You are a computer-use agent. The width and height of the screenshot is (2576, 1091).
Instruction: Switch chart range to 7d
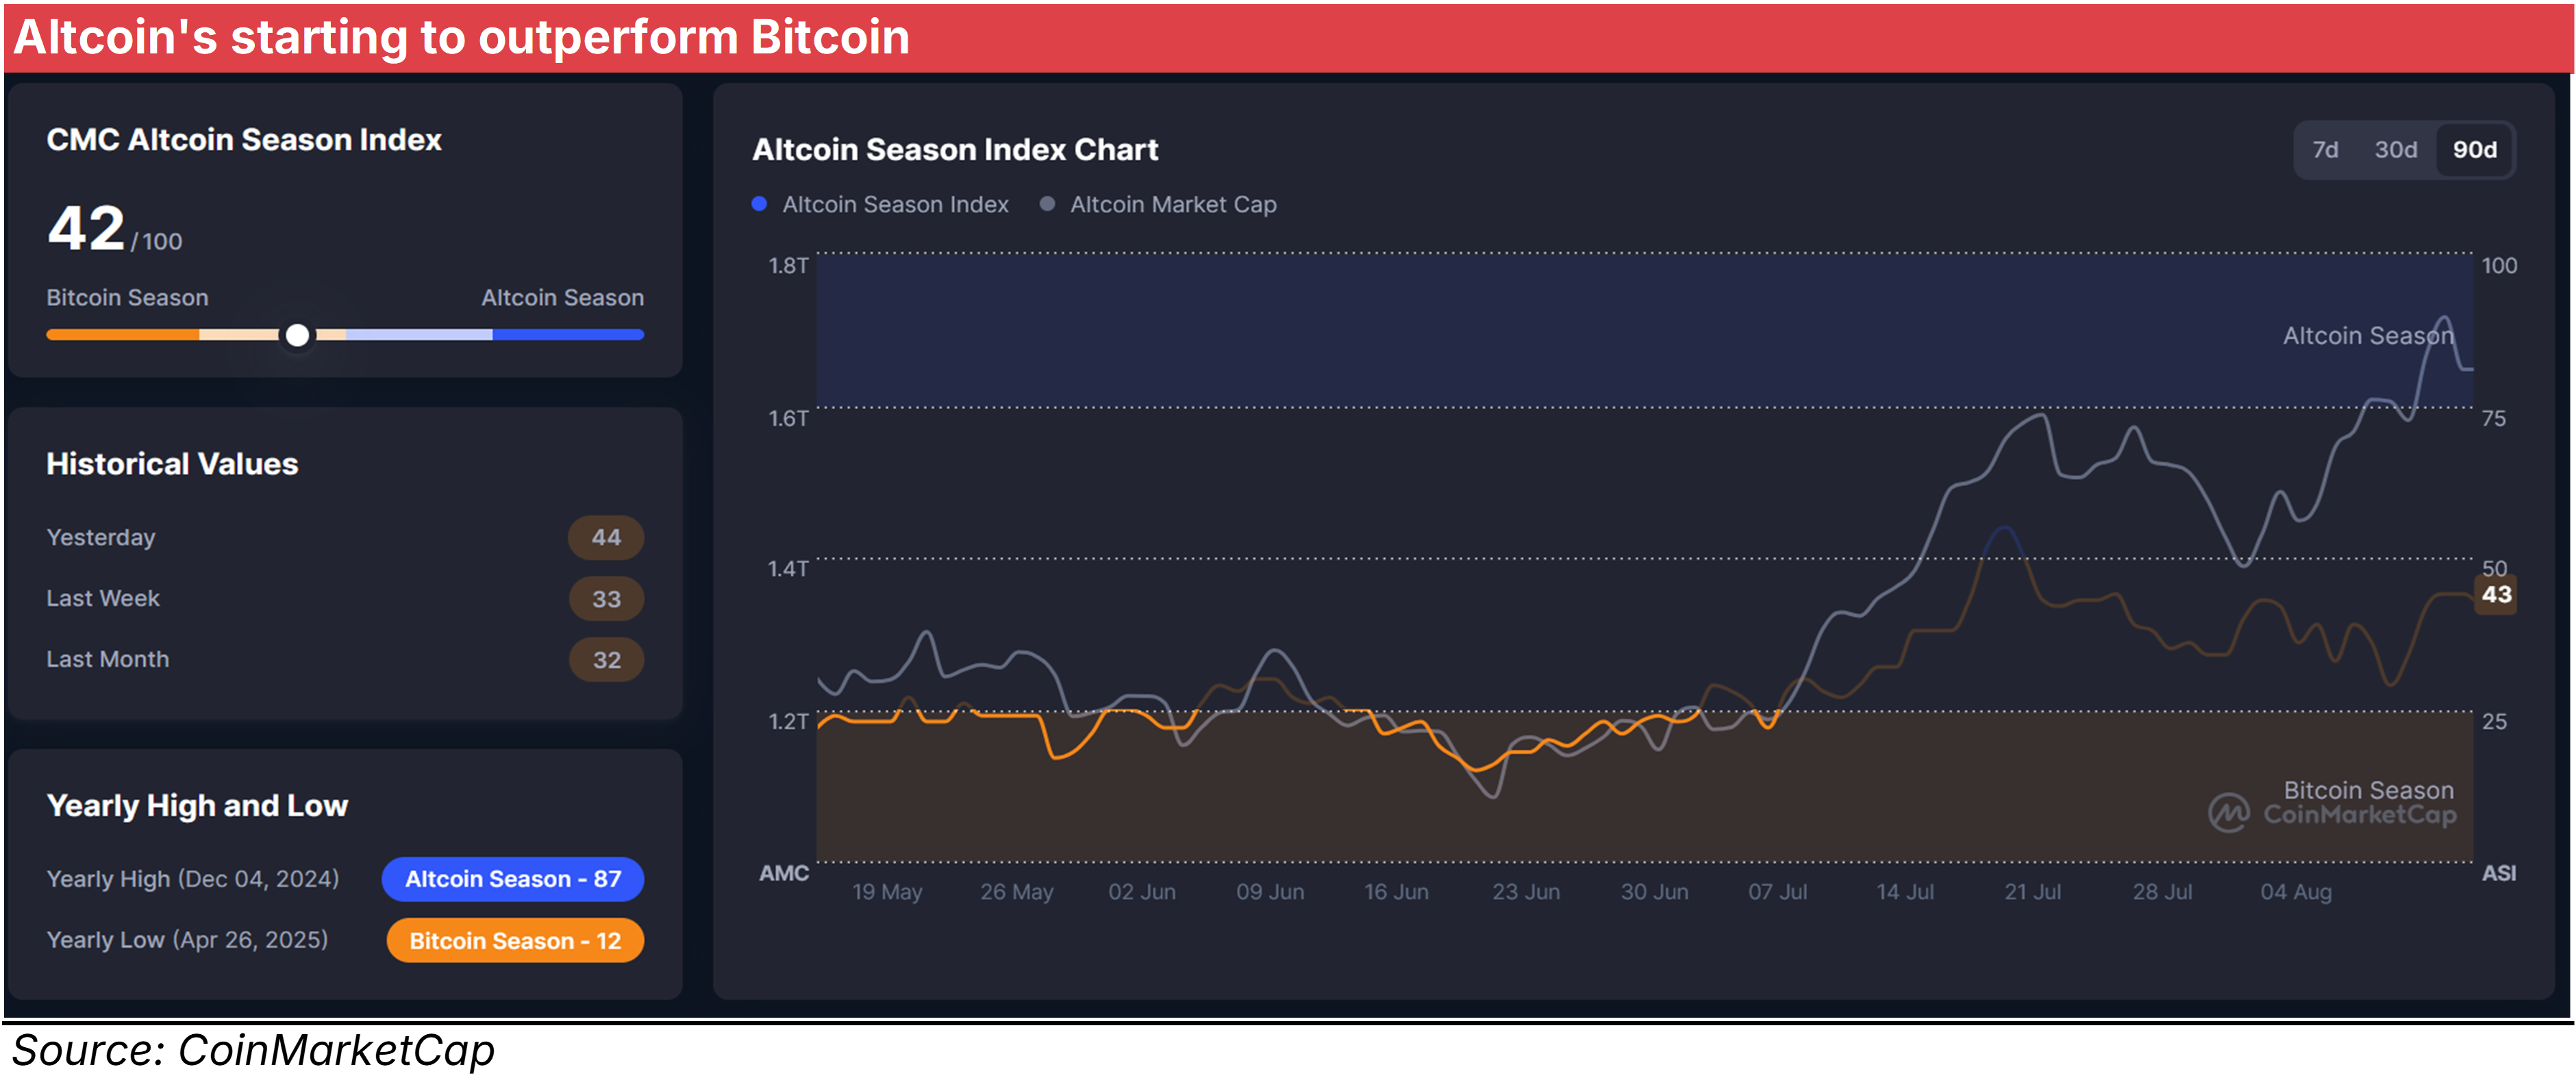click(2325, 150)
